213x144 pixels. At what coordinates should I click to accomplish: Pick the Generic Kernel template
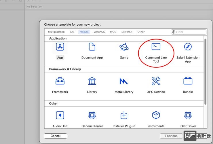(92, 115)
